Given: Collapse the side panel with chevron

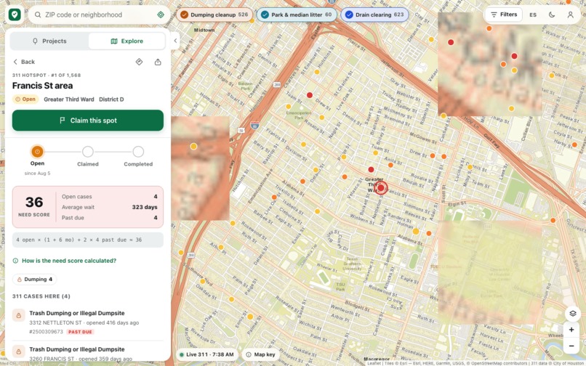Looking at the screenshot, I should 175,41.
